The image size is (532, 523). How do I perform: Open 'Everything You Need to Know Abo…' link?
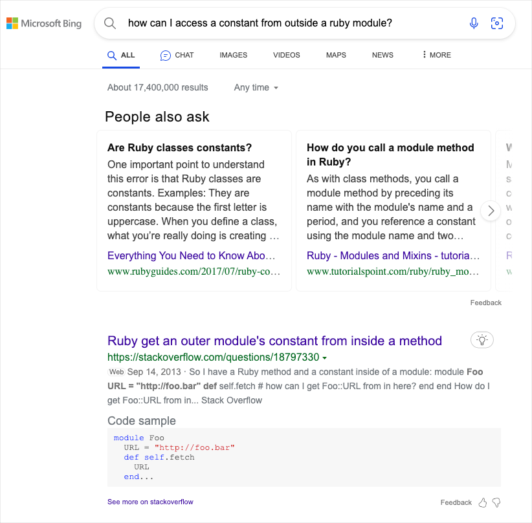pos(192,255)
